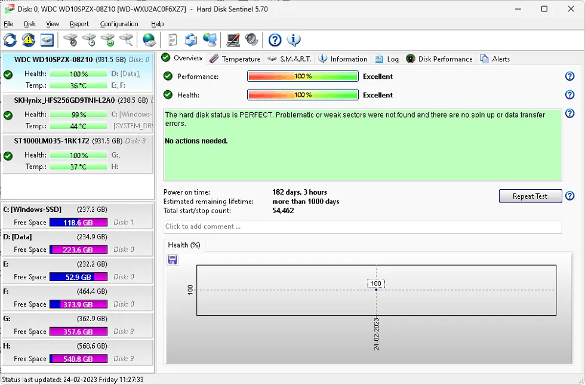The image size is (585, 385).
Task: Save the health graph using floppy icon
Action: (x=173, y=260)
